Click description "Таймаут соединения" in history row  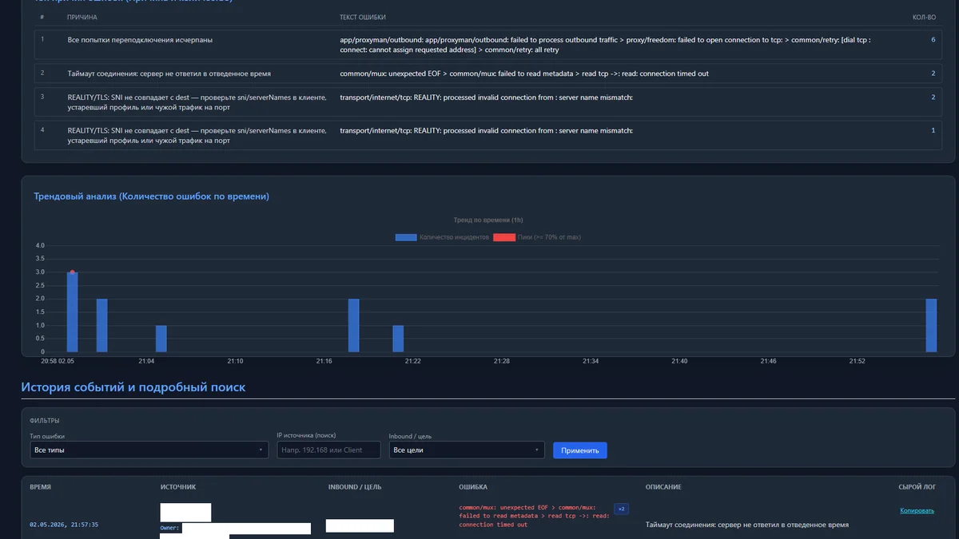[x=747, y=525]
